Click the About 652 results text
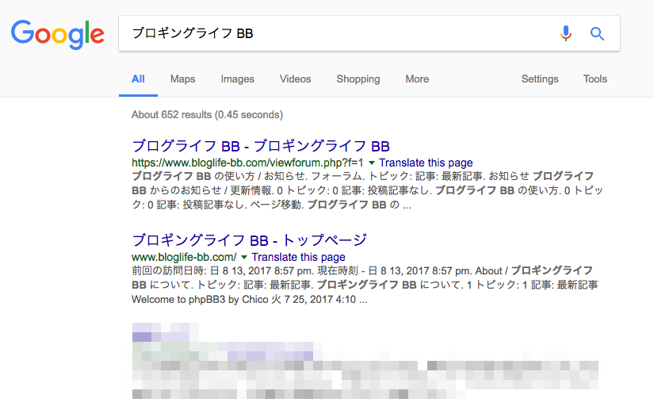 pyautogui.click(x=207, y=115)
